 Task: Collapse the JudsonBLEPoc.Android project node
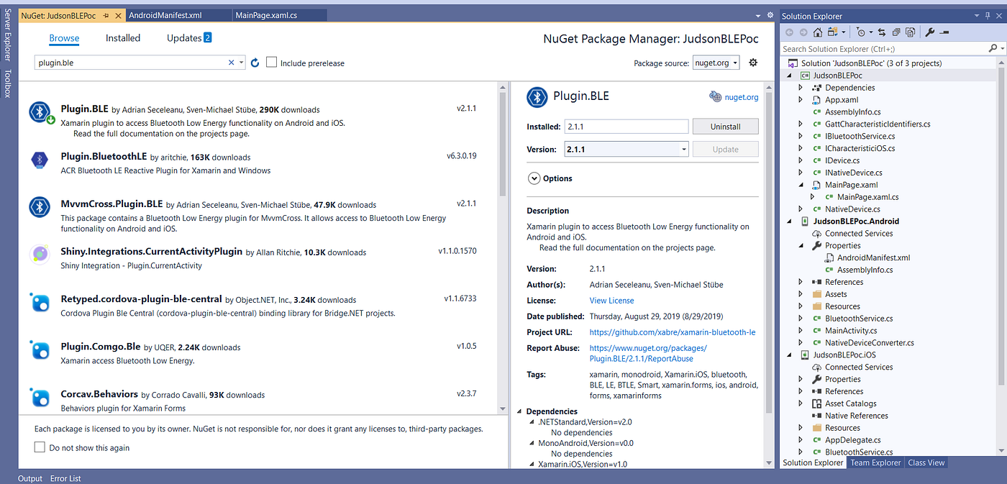[x=790, y=222]
